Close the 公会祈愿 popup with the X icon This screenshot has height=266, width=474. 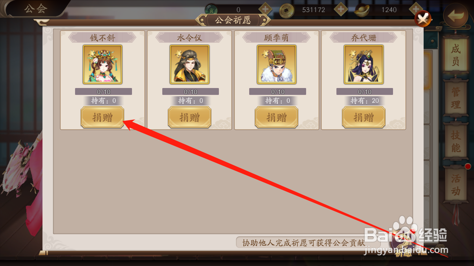[423, 19]
